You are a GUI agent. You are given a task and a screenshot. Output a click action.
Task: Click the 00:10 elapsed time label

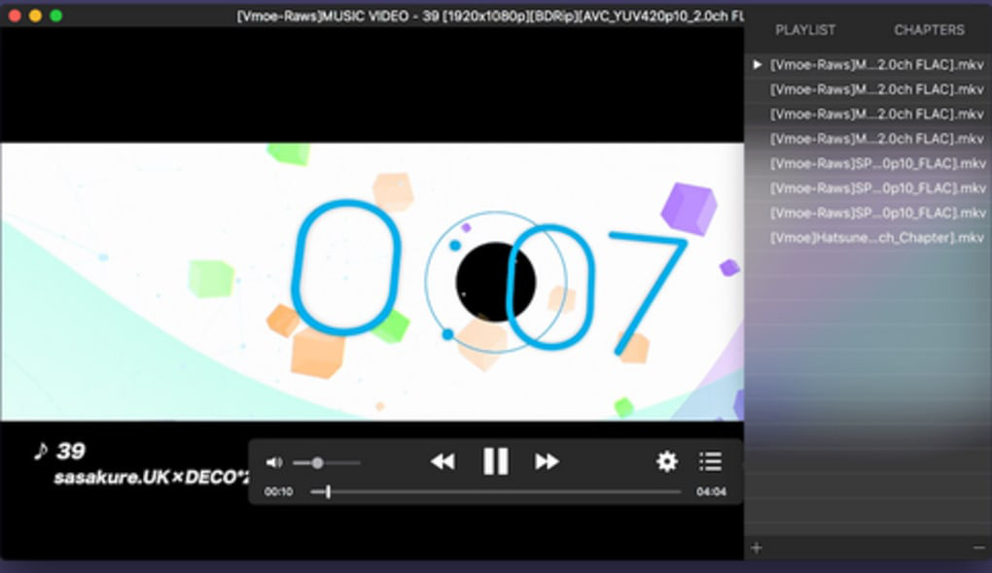coord(279,491)
